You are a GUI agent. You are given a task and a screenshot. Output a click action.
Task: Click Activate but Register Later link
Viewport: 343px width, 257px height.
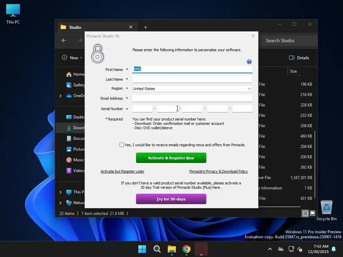pyautogui.click(x=122, y=171)
